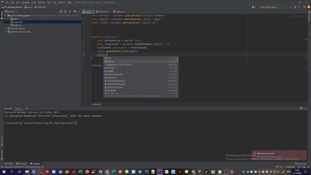Expand the External Libraries node
Screen dimensions: 311x175
(x=5, y=28)
